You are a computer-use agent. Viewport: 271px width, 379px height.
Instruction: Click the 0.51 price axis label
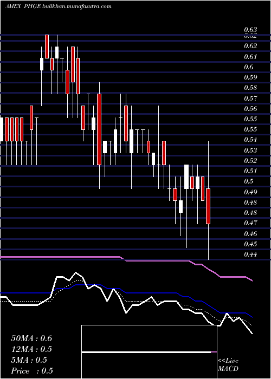(250, 171)
